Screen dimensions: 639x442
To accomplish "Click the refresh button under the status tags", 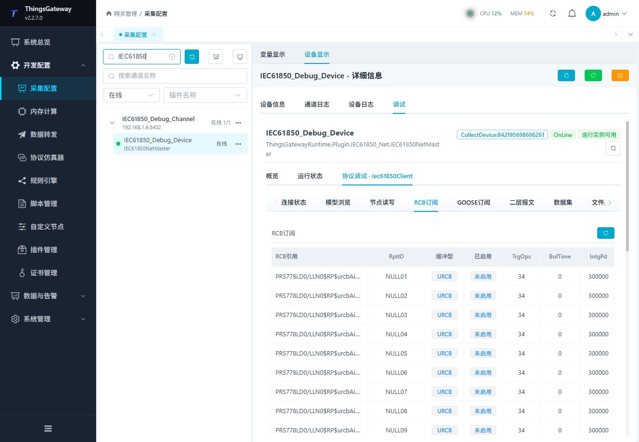I will pos(613,148).
